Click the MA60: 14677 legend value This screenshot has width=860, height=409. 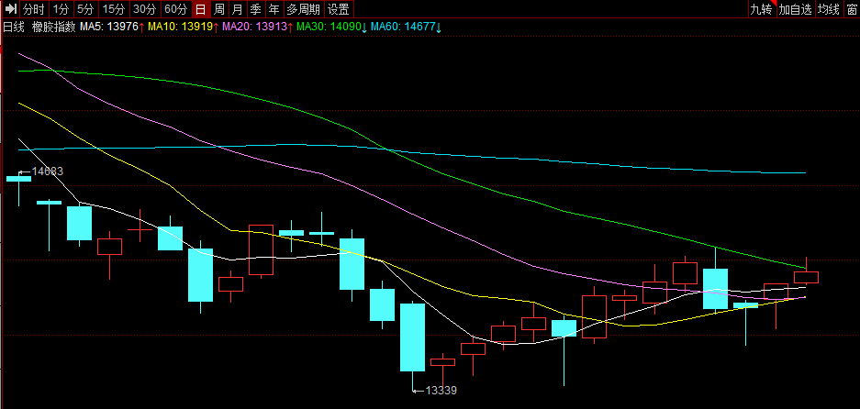coord(402,27)
